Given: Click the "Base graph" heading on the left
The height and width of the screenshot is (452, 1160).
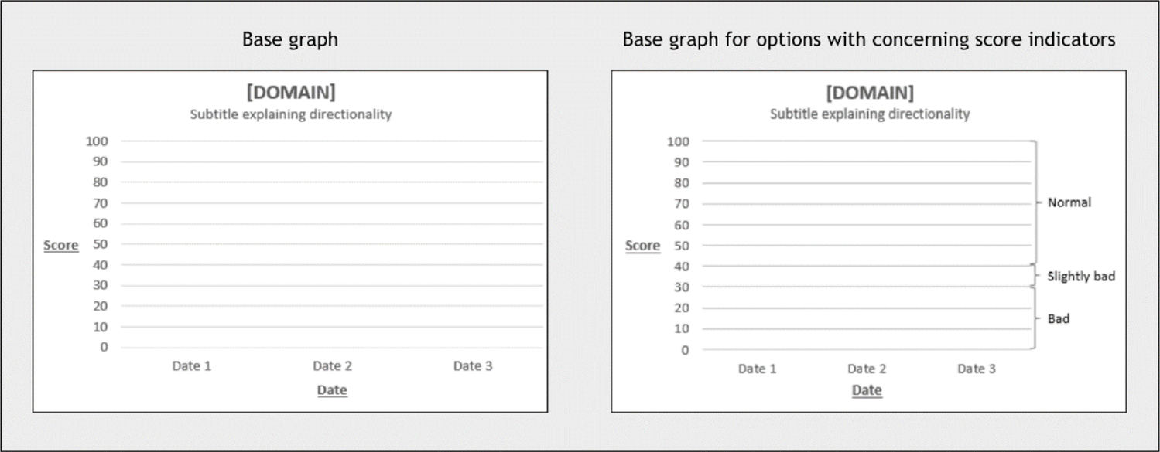Looking at the screenshot, I should (x=290, y=40).
